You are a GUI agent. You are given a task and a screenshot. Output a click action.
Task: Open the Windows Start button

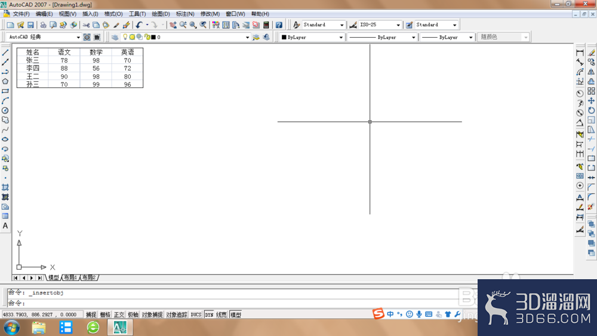pyautogui.click(x=11, y=327)
